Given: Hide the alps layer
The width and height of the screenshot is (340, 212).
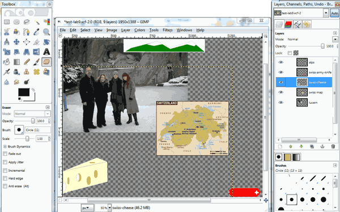Looking at the screenshot, I should pyautogui.click(x=281, y=62).
